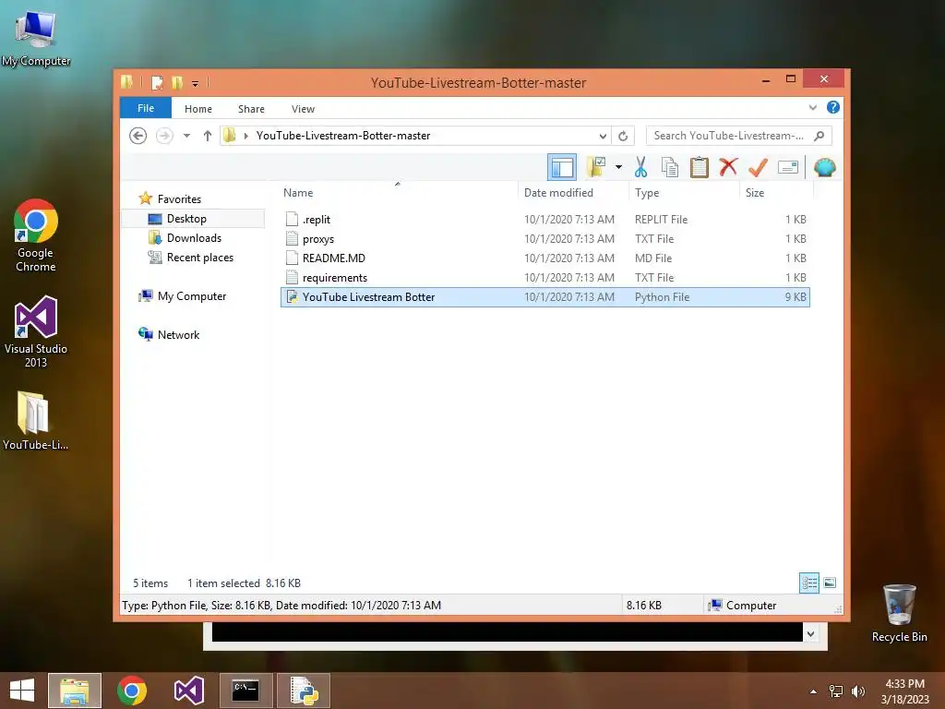Image resolution: width=945 pixels, height=709 pixels.
Task: Open the Google Chrome desktop shortcut
Action: [36, 235]
